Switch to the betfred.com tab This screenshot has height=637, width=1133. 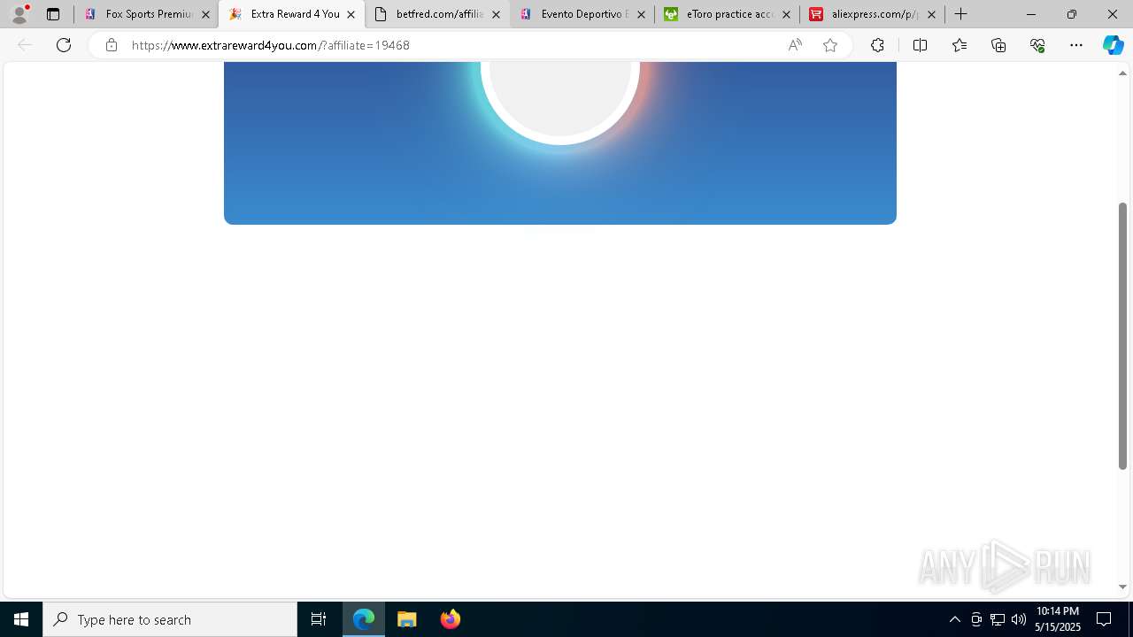click(436, 14)
